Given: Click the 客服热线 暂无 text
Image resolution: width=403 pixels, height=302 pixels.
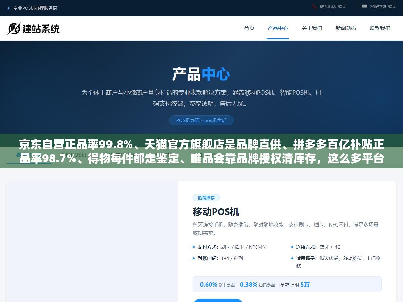Looking at the screenshot, I should tap(383, 6).
